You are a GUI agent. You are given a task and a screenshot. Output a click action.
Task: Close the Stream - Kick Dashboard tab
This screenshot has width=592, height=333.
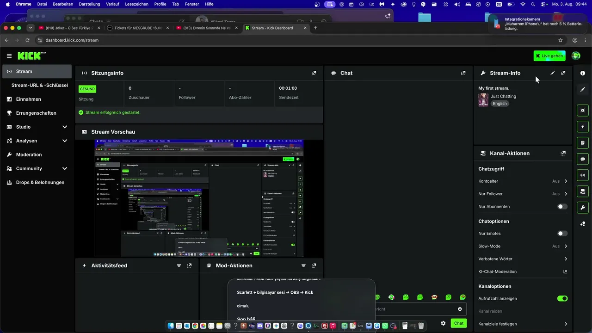tap(305, 28)
